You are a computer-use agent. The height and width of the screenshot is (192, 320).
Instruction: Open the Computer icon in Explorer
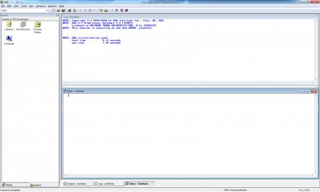(8, 40)
